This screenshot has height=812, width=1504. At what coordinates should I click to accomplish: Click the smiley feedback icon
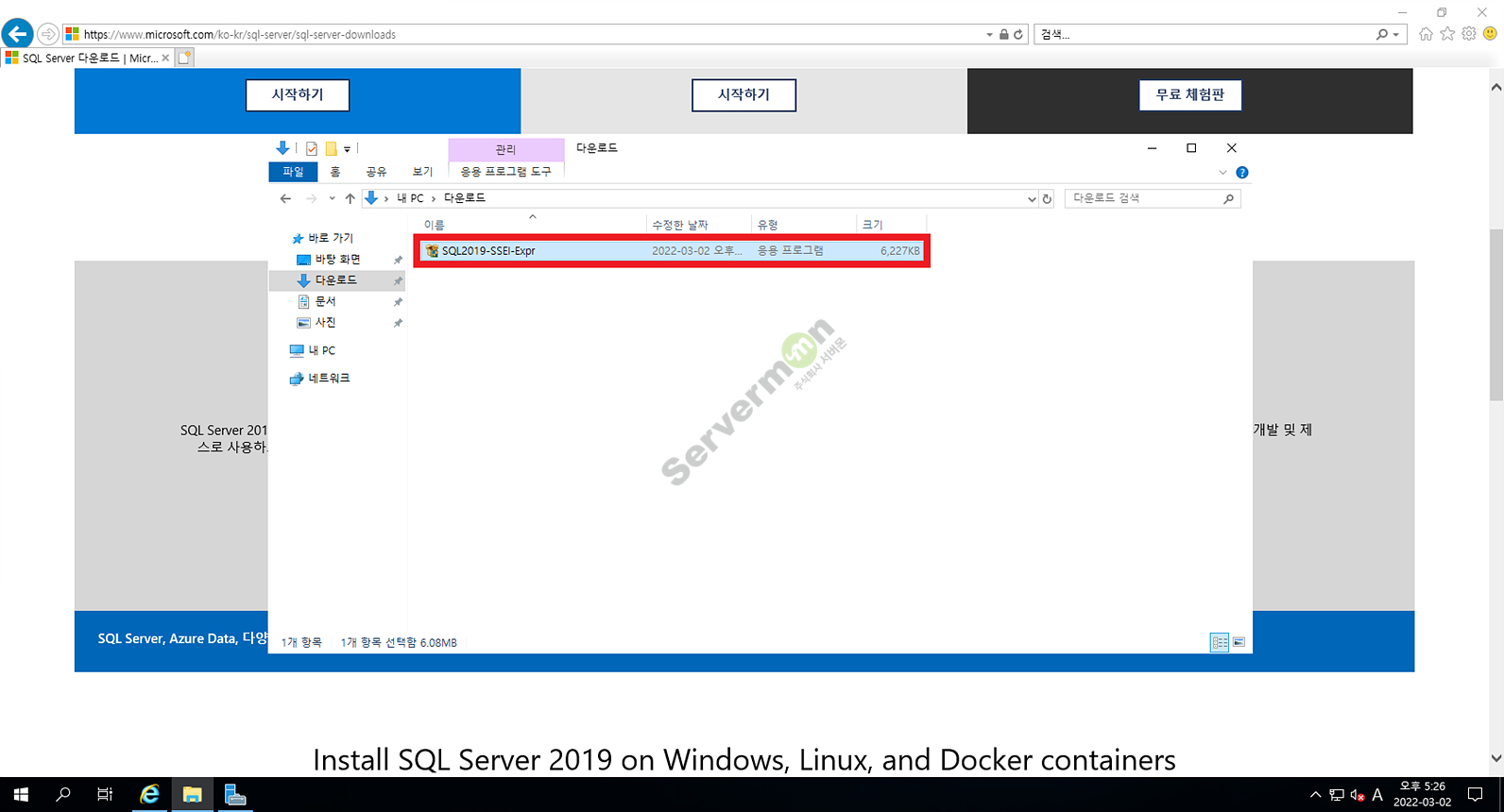pyautogui.click(x=1490, y=34)
